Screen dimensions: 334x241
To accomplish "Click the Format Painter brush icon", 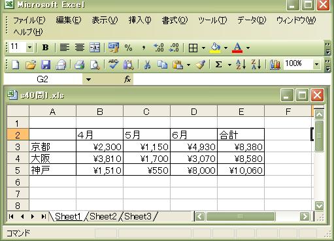I will [201, 65].
